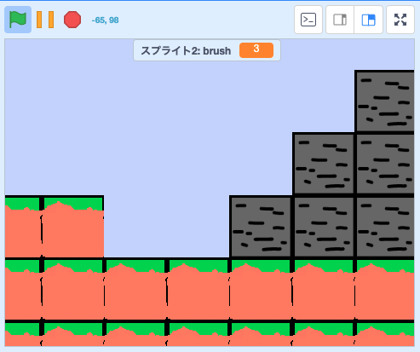This screenshot has width=420, height=352.
Task: Click the -65, 98 mouse coordinate readout
Action: click(x=105, y=20)
